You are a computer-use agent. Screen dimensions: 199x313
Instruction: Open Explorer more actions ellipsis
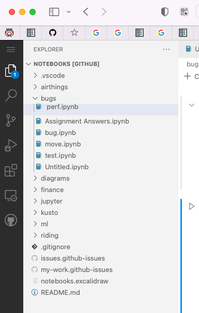[166, 49]
